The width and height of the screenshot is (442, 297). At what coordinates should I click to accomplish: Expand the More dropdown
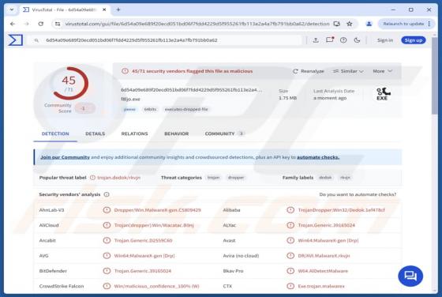click(382, 71)
